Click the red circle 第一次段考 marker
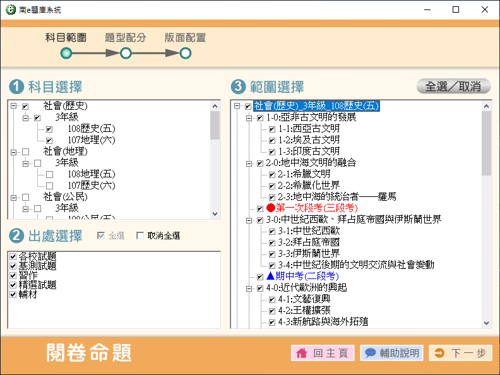This screenshot has width=500, height=375. click(271, 208)
